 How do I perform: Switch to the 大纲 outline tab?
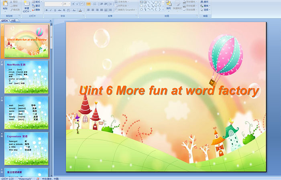click(x=13, y=21)
